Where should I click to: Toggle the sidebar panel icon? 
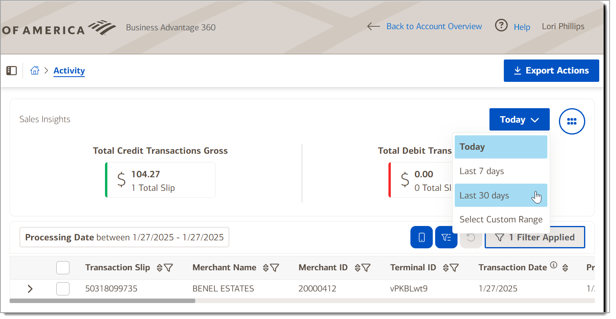12,71
